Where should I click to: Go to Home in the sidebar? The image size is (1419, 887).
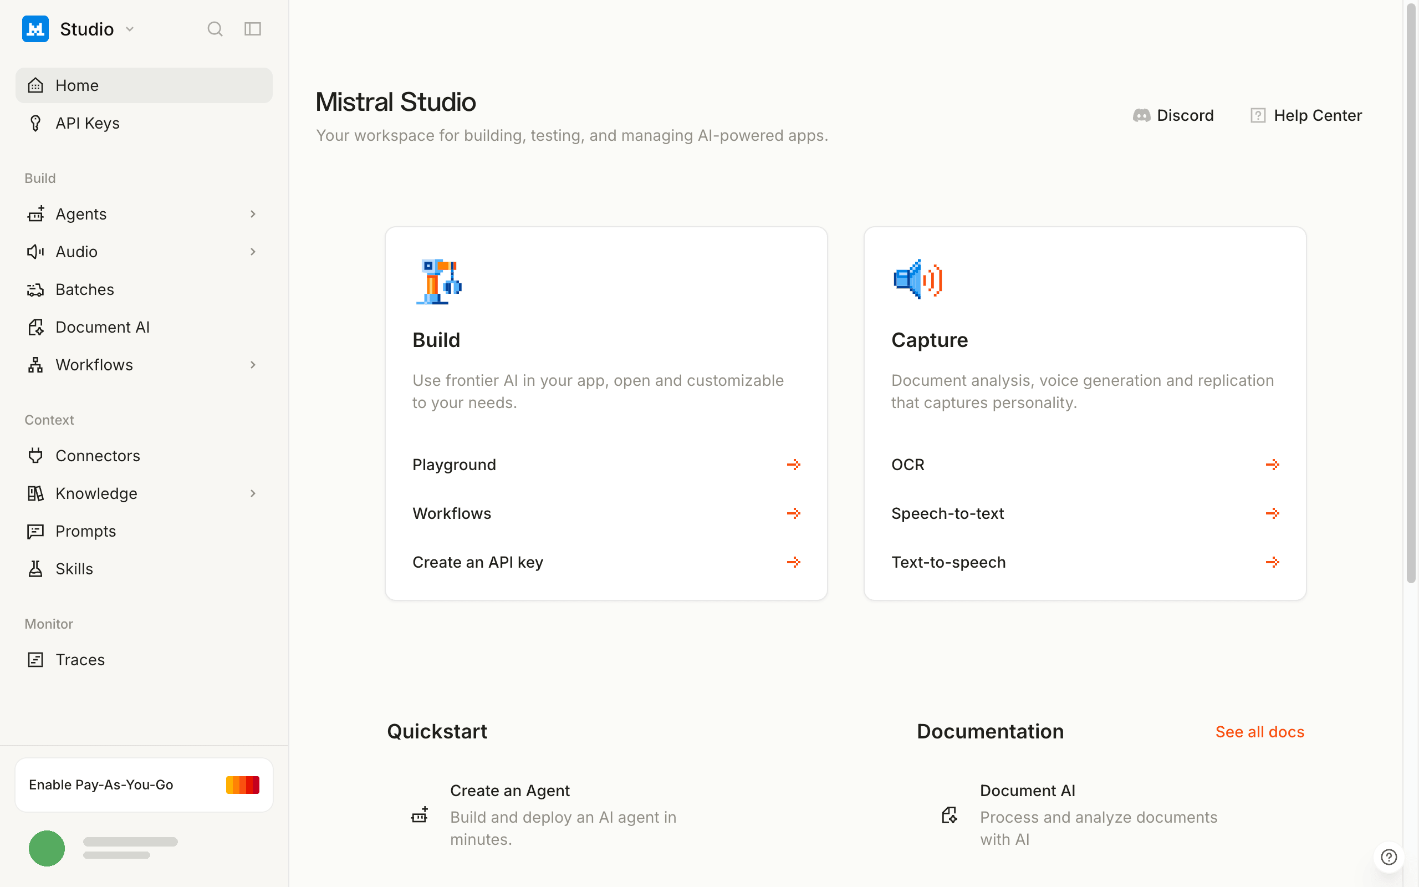click(x=144, y=85)
